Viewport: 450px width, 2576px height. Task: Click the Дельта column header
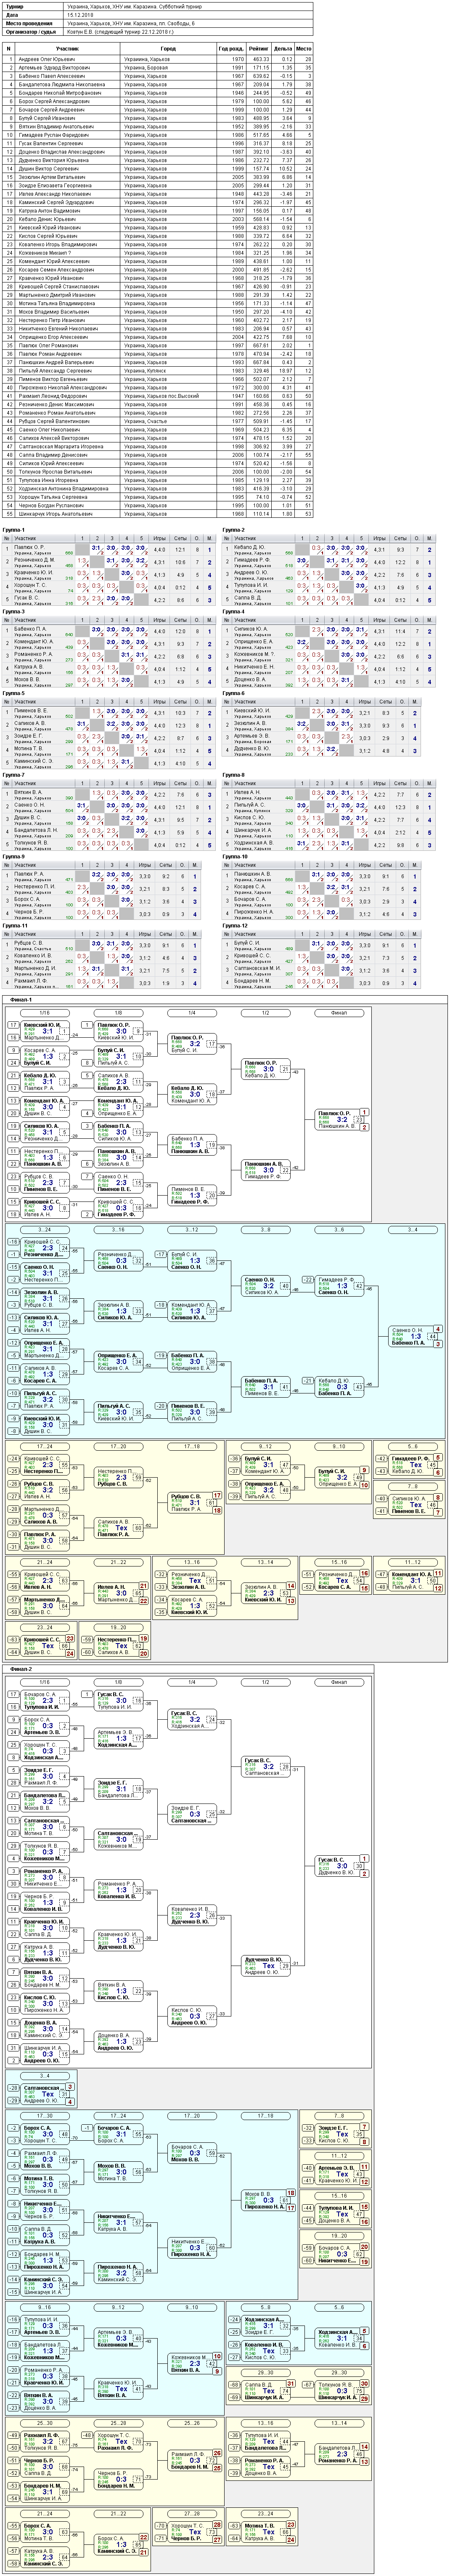point(283,48)
